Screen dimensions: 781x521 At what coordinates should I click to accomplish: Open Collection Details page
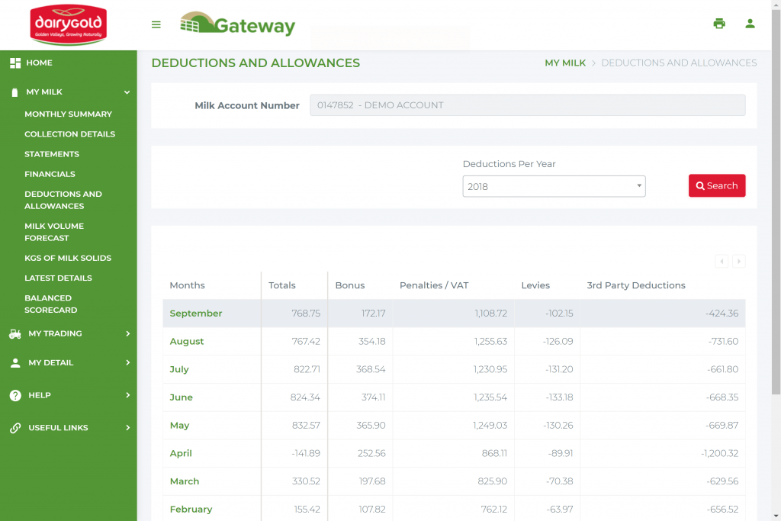69,134
